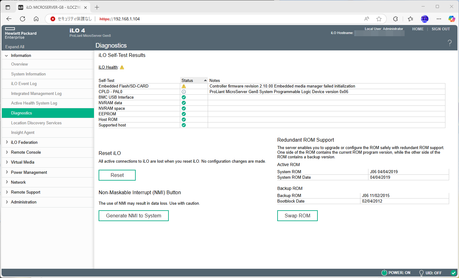Click the browser refresh icon
This screenshot has width=459, height=278.
[23, 19]
